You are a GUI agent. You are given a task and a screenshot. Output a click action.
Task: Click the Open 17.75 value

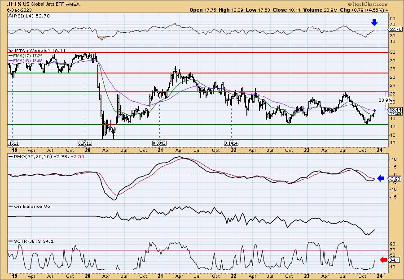click(203, 10)
